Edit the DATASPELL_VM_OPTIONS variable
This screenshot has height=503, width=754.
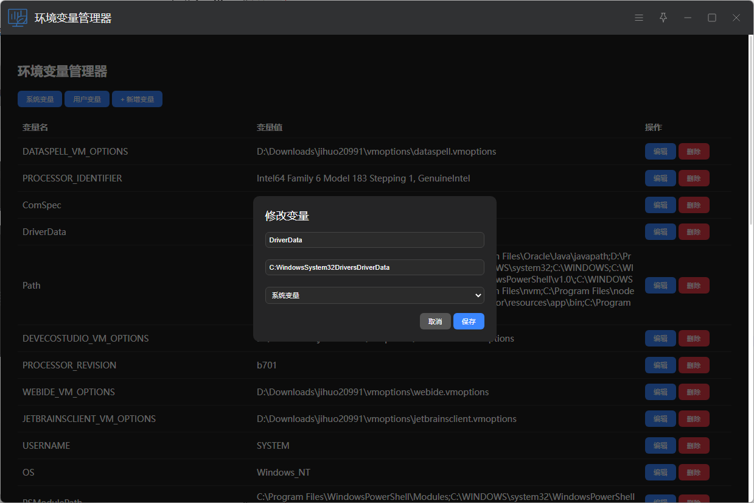(660, 152)
